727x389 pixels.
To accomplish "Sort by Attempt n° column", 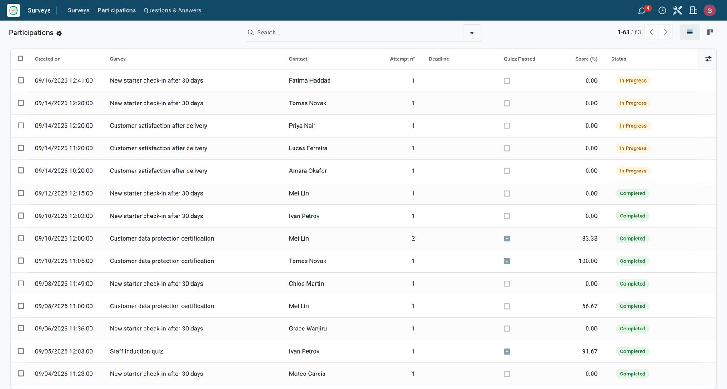I will coord(402,59).
